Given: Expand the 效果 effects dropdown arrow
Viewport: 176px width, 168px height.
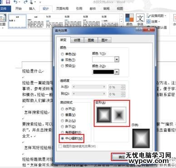Looking at the screenshot, I should tap(159, 22).
